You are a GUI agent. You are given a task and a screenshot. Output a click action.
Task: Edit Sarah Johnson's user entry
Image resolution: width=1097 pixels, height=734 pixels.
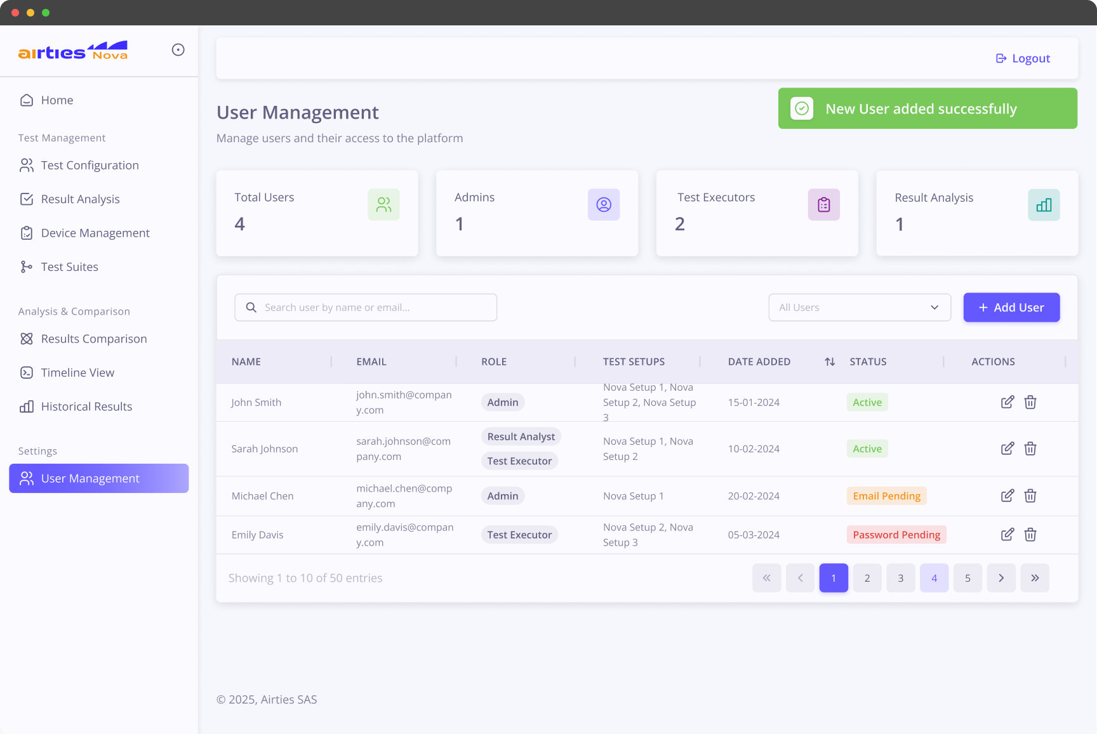(1007, 449)
